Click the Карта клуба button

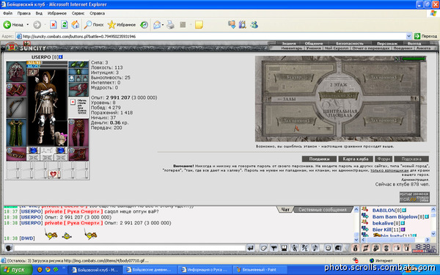(356, 159)
